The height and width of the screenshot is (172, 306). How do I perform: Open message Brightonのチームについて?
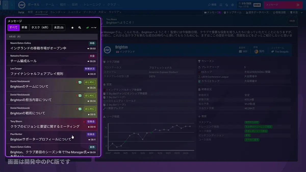52,85
